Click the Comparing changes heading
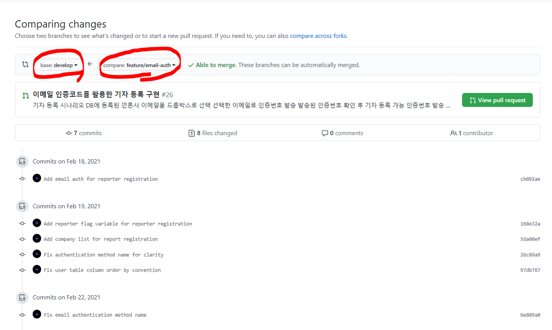The height and width of the screenshot is (330, 552). [60, 24]
